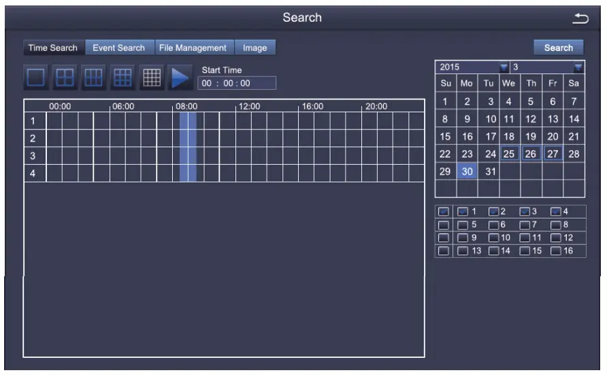This screenshot has width=607, height=377.
Task: Select the nine-split view layout icon
Action: pyautogui.click(x=122, y=77)
